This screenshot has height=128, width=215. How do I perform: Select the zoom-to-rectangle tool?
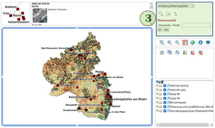coord(162,42)
